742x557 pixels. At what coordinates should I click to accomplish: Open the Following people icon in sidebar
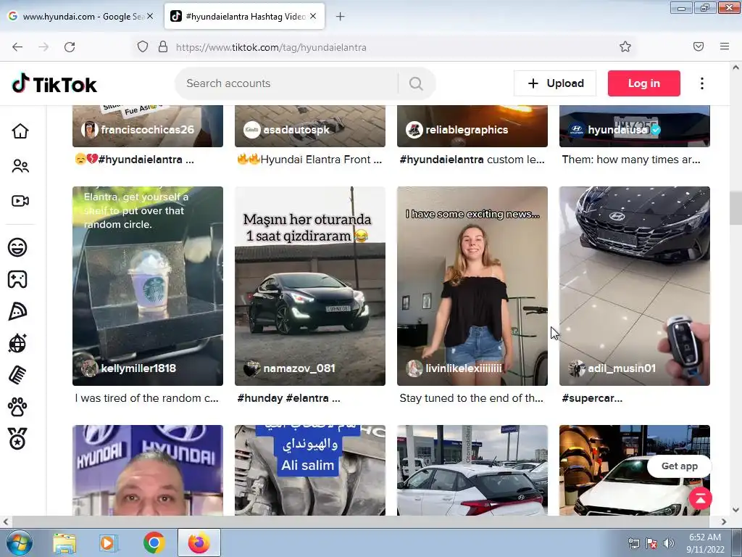point(20,166)
